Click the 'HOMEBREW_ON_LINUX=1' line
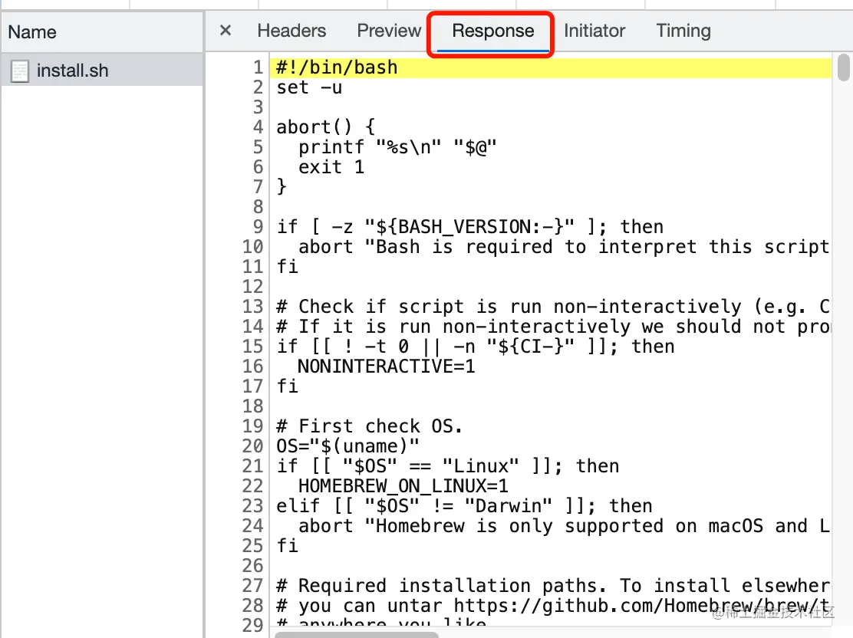853x638 pixels. [403, 486]
